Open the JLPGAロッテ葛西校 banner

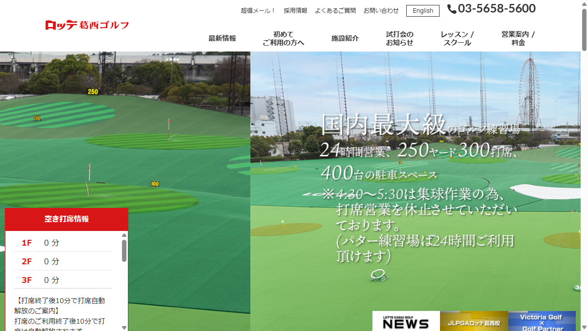[474, 321]
